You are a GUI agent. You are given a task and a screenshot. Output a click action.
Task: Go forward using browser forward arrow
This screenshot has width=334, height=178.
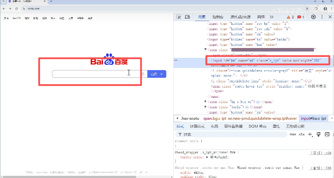[x=10, y=9]
